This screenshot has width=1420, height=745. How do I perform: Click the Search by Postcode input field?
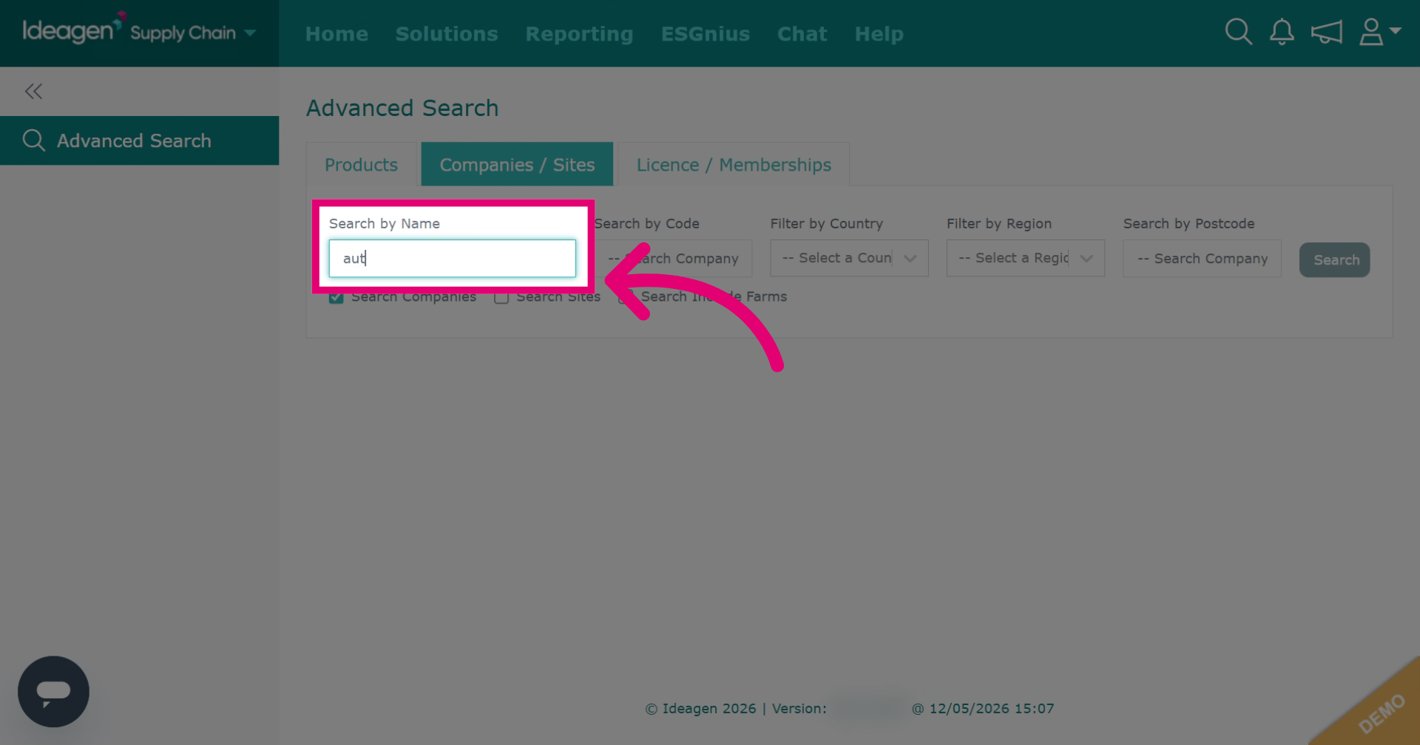tap(1202, 258)
